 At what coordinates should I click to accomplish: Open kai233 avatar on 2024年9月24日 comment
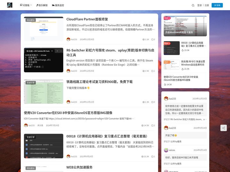point(166,128)
